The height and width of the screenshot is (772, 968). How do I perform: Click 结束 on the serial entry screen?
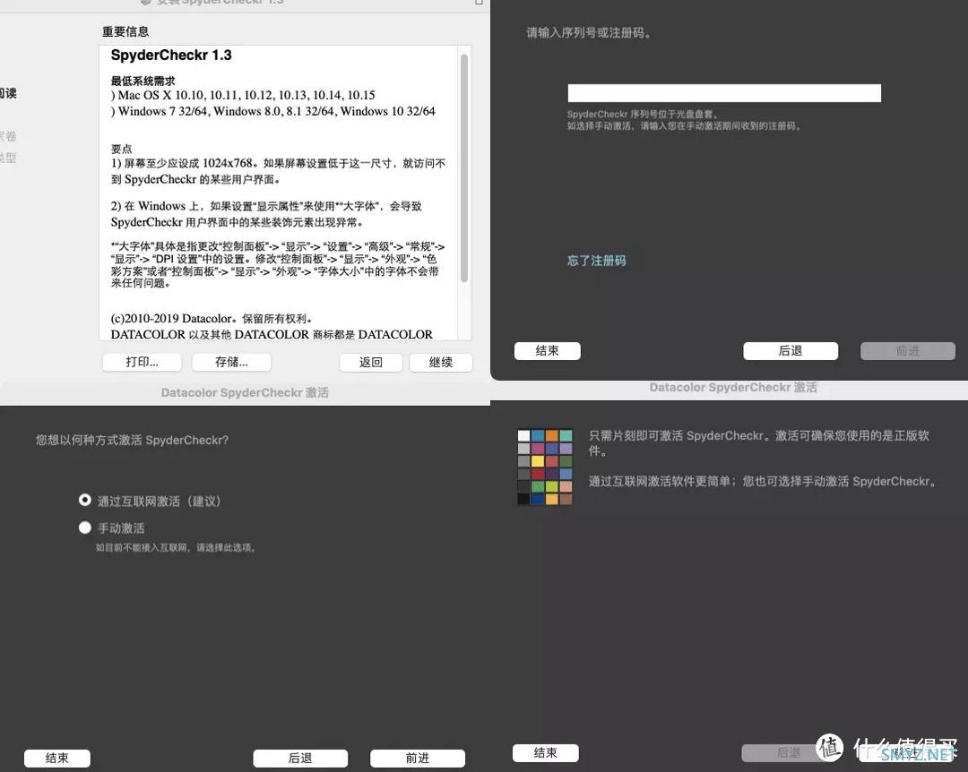pyautogui.click(x=547, y=350)
